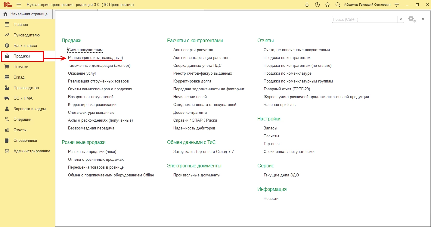Click the Справочники books icon
This screenshot has height=227, width=431.
point(7,140)
